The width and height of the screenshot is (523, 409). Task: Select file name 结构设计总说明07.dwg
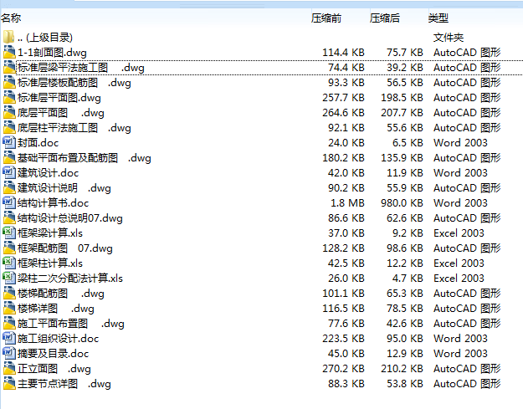(70, 218)
